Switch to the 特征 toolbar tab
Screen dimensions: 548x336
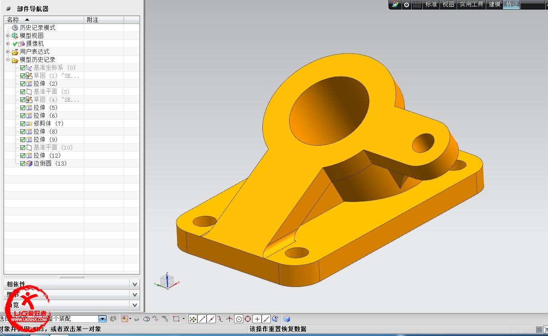click(512, 4)
